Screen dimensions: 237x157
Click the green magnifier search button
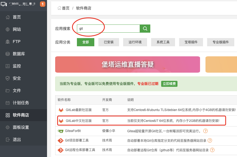[145, 29]
